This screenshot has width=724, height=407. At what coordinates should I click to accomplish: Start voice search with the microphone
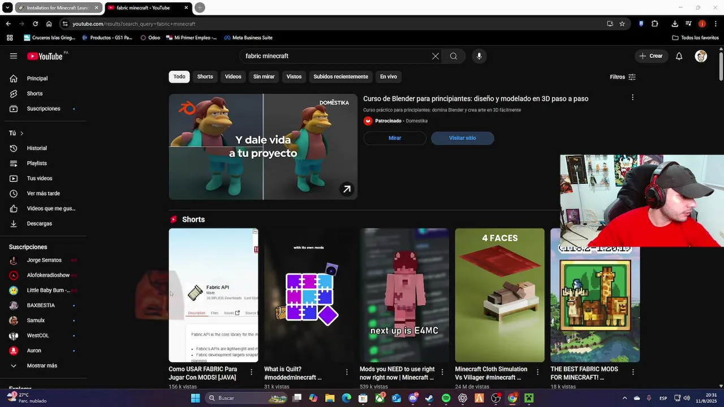pyautogui.click(x=479, y=56)
